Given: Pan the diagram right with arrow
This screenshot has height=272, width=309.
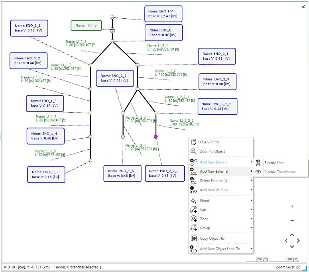Looking at the screenshot, I should (298, 241).
